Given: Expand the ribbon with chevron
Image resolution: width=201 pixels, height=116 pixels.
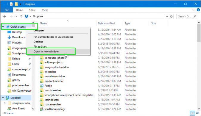Looking at the screenshot, I should 193,10.
